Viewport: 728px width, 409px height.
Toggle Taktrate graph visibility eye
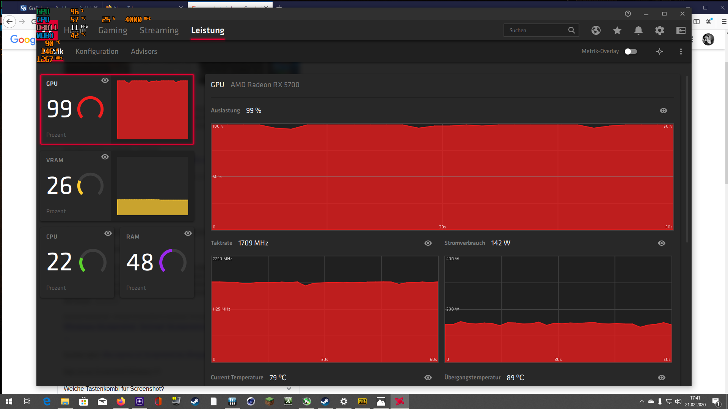click(428, 243)
